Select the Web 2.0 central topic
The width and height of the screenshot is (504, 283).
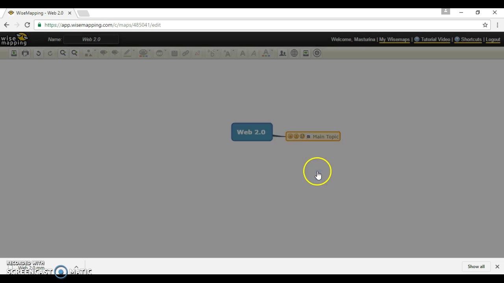coord(252,132)
